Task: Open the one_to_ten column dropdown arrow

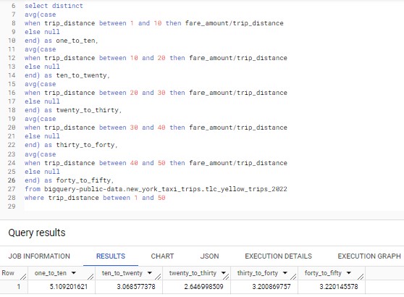Action: 74,273
